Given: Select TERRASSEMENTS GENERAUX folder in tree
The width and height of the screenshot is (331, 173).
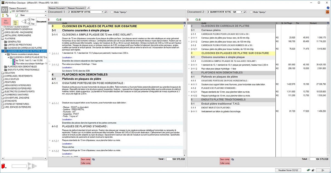Looking at the screenshot, I should 17,29.
